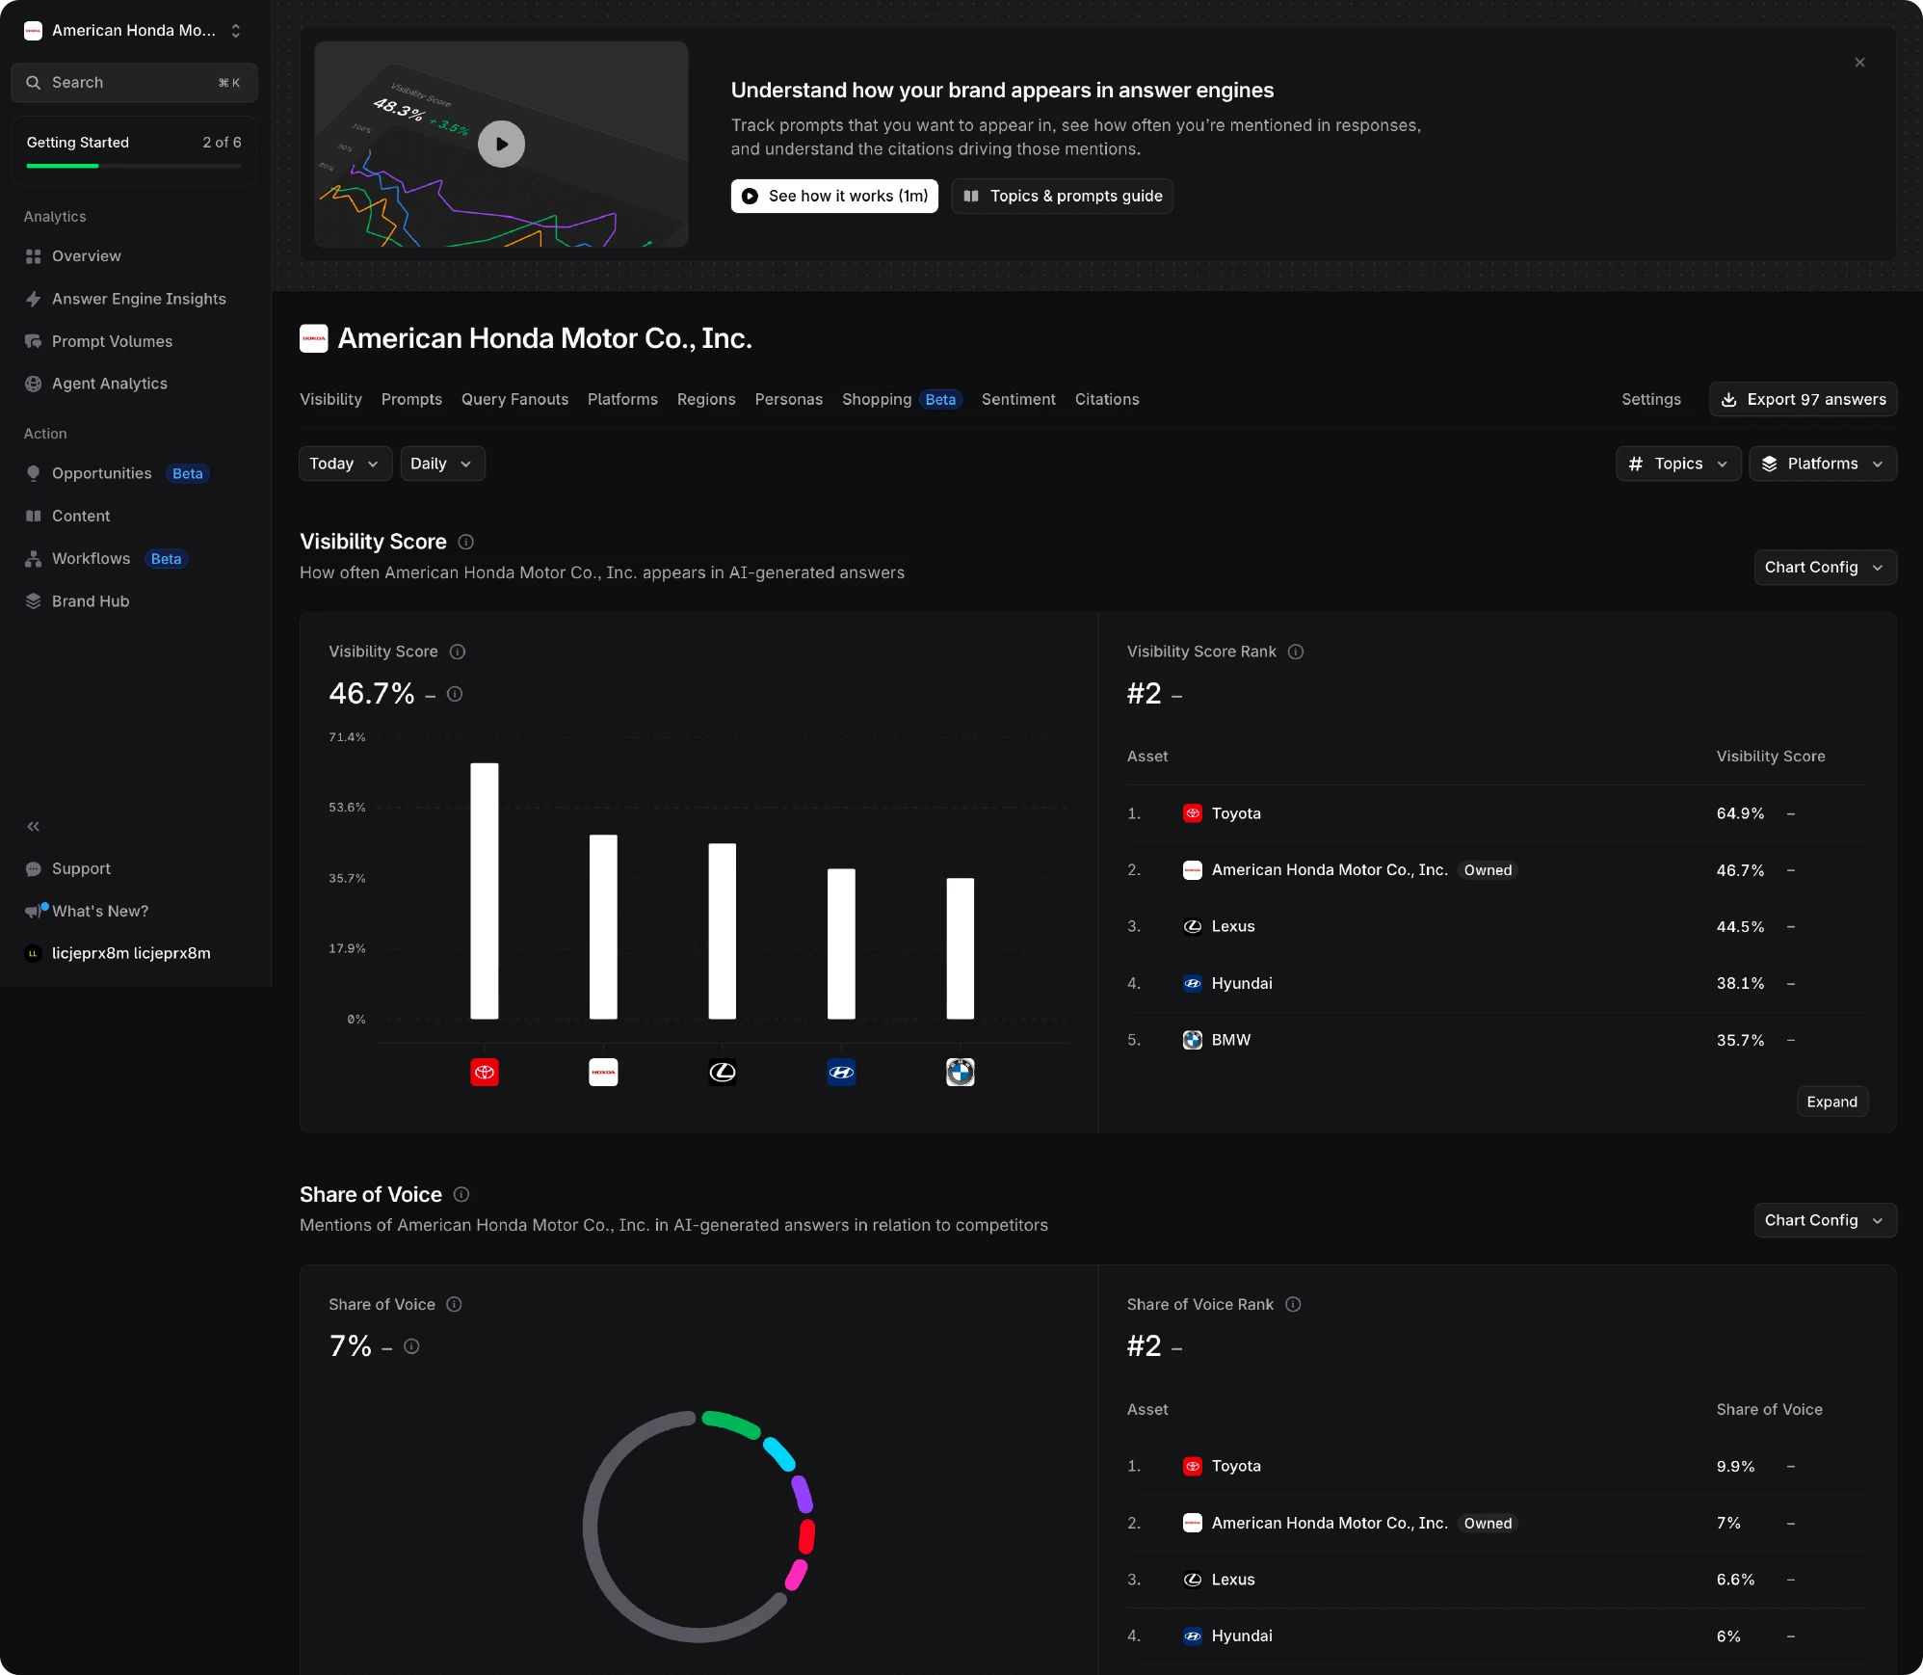Click the Honda logo beside the page title

point(314,338)
